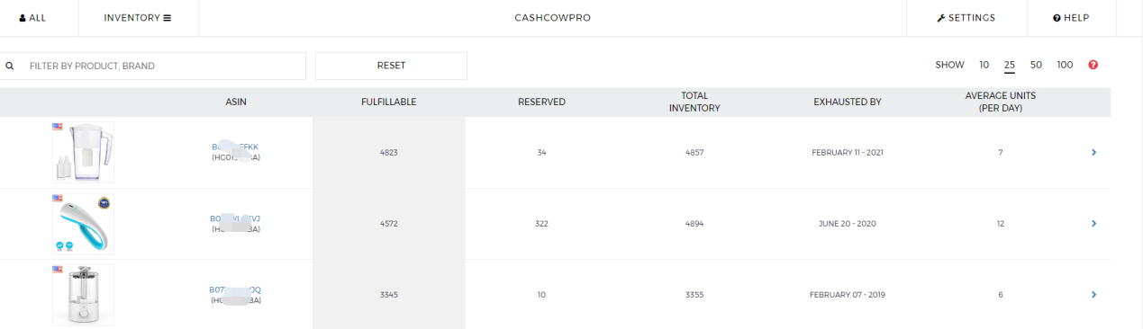1143x329 pixels.
Task: Show 100 rows per page
Action: (x=1065, y=65)
